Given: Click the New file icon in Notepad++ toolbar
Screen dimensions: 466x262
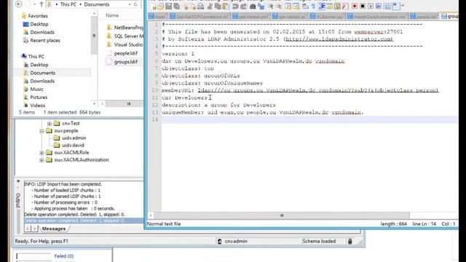Looking at the screenshot, I should pyautogui.click(x=154, y=6).
